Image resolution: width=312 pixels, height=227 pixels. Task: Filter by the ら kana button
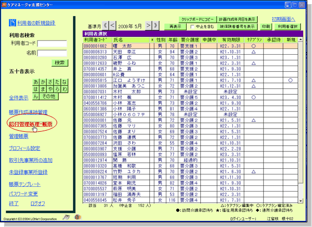(x=57, y=89)
